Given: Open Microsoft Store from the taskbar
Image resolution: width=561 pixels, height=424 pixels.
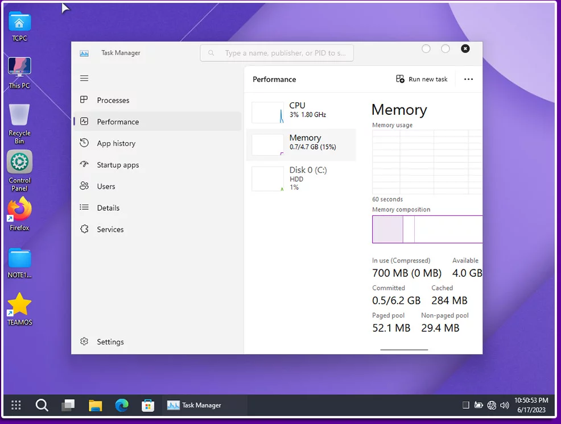Looking at the screenshot, I should click(x=148, y=405).
